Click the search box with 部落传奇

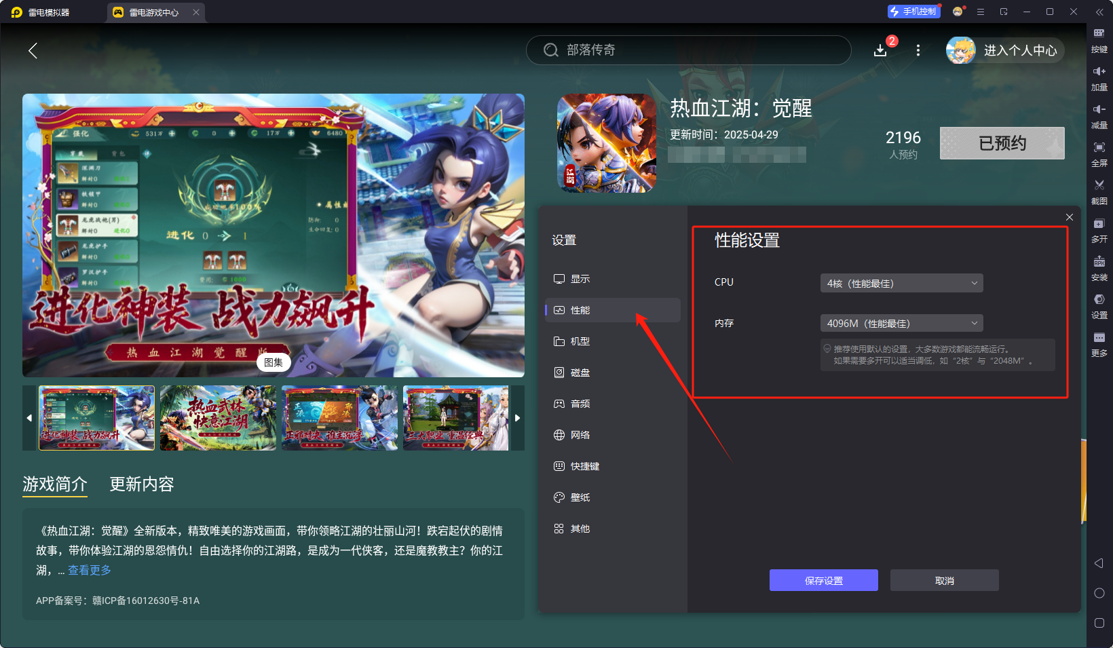pos(689,50)
